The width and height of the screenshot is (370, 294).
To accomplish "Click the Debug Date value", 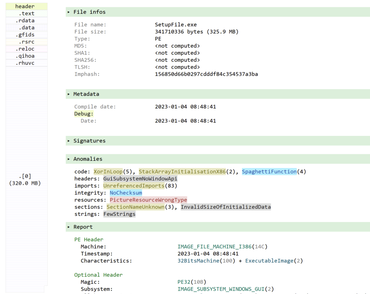I will 186,121.
